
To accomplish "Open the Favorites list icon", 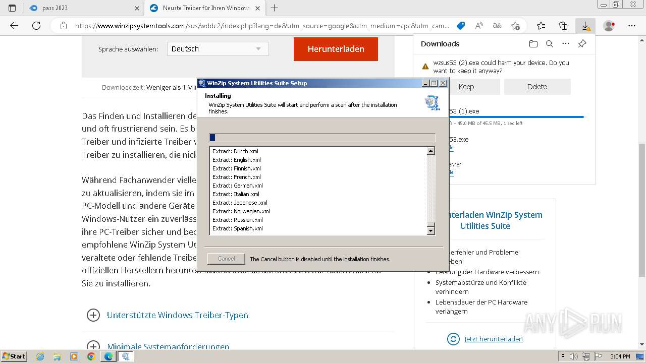I will tap(541, 26).
